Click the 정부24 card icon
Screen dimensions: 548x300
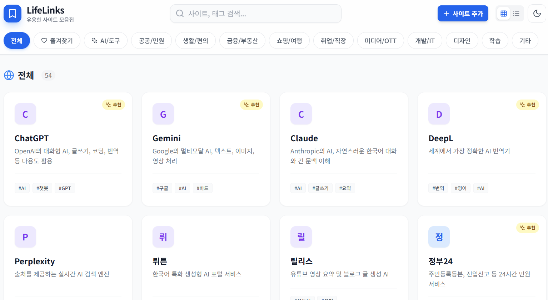(439, 237)
